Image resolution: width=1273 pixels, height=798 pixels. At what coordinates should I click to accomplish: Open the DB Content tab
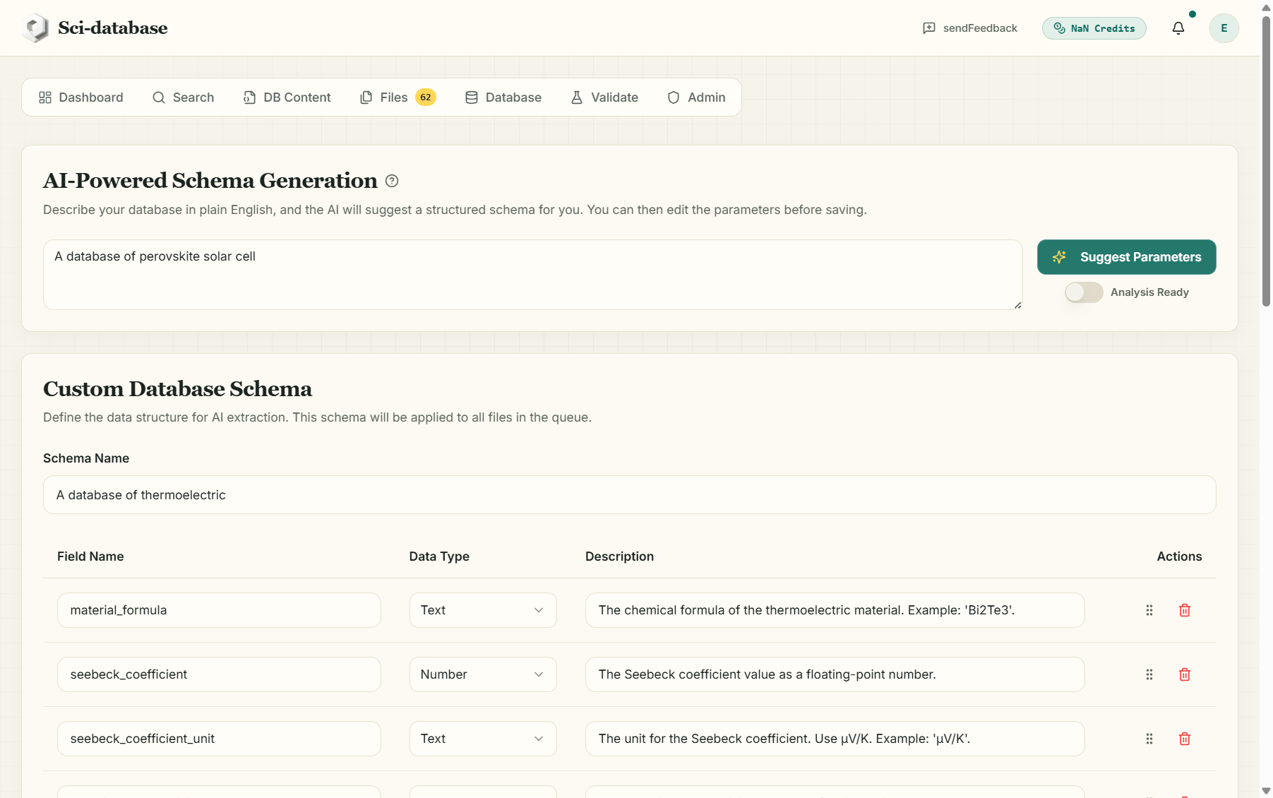click(287, 97)
